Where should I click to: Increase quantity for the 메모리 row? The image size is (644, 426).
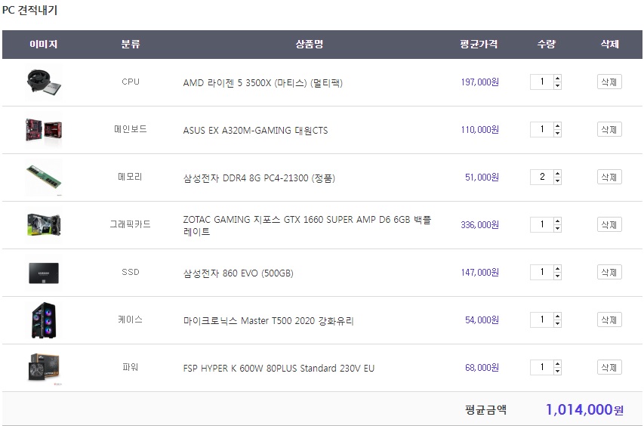[557, 174]
